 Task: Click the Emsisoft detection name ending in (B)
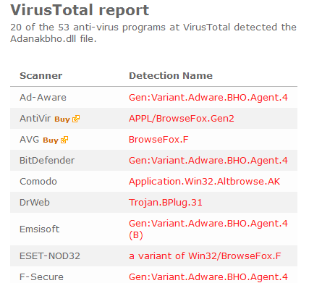[x=208, y=229]
